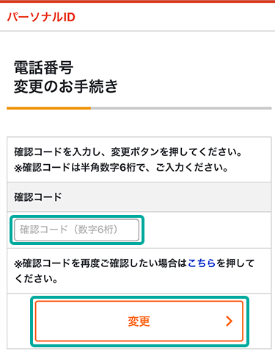Click the ※確認コードは半角数字6桁で note line

point(121,168)
